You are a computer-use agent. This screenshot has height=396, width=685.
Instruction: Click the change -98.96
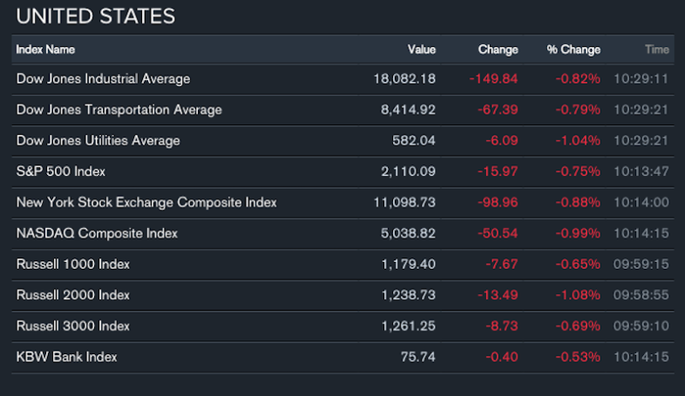(x=498, y=203)
